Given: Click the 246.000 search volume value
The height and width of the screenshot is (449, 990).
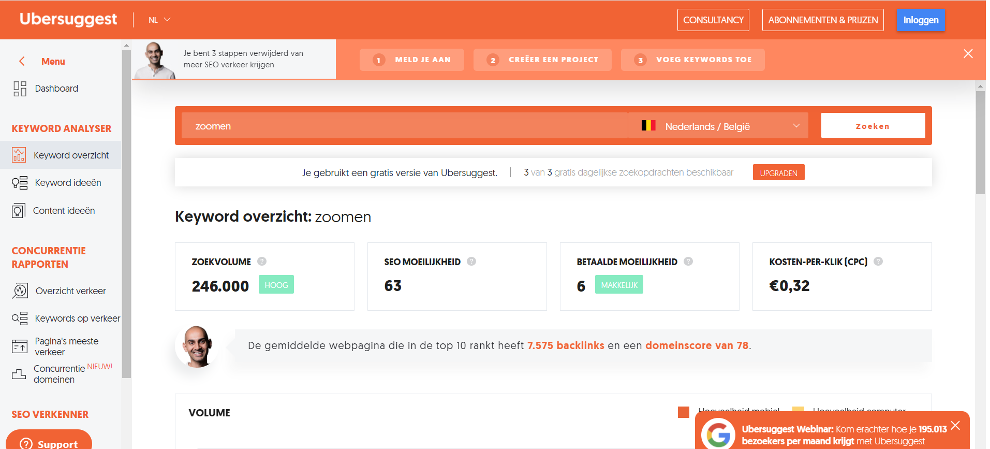Looking at the screenshot, I should (x=220, y=286).
